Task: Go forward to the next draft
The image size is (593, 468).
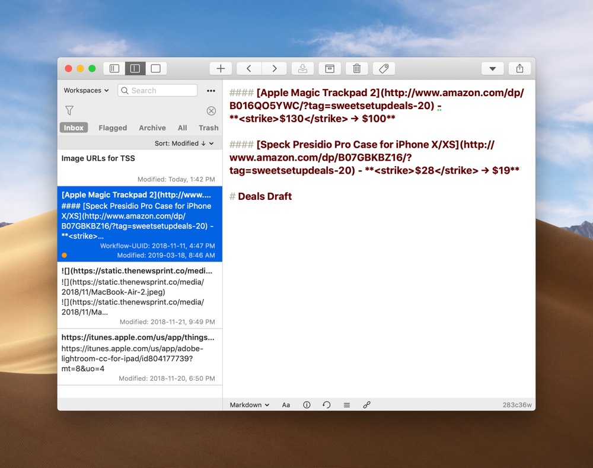Action: [x=274, y=68]
